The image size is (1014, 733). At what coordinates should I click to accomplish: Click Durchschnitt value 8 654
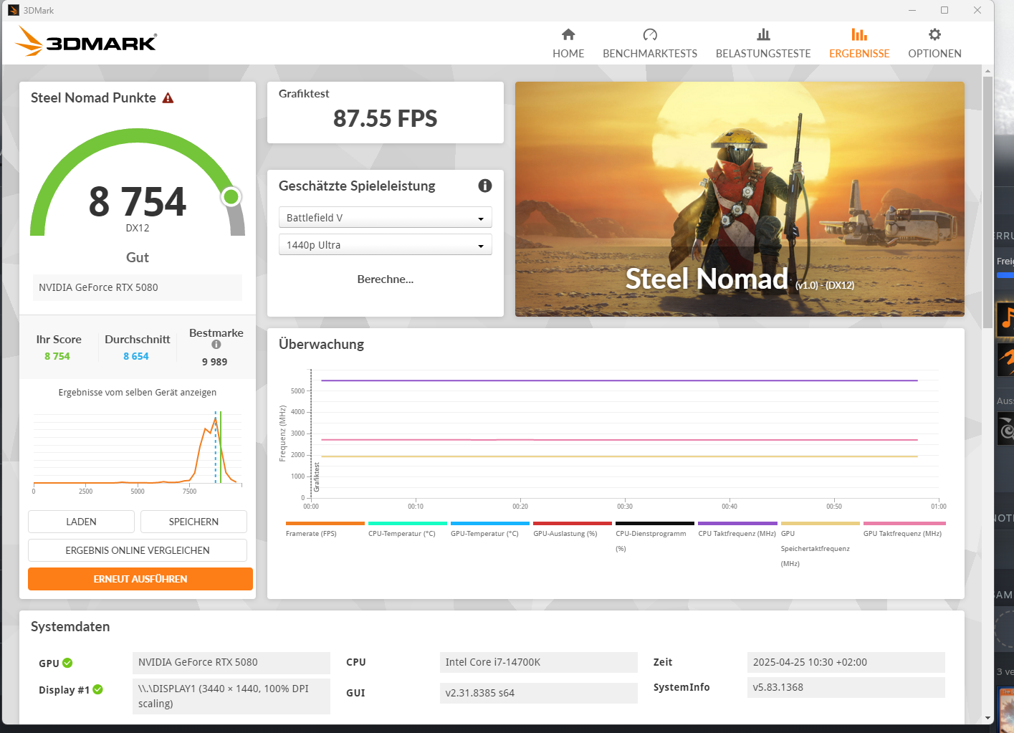tap(136, 356)
